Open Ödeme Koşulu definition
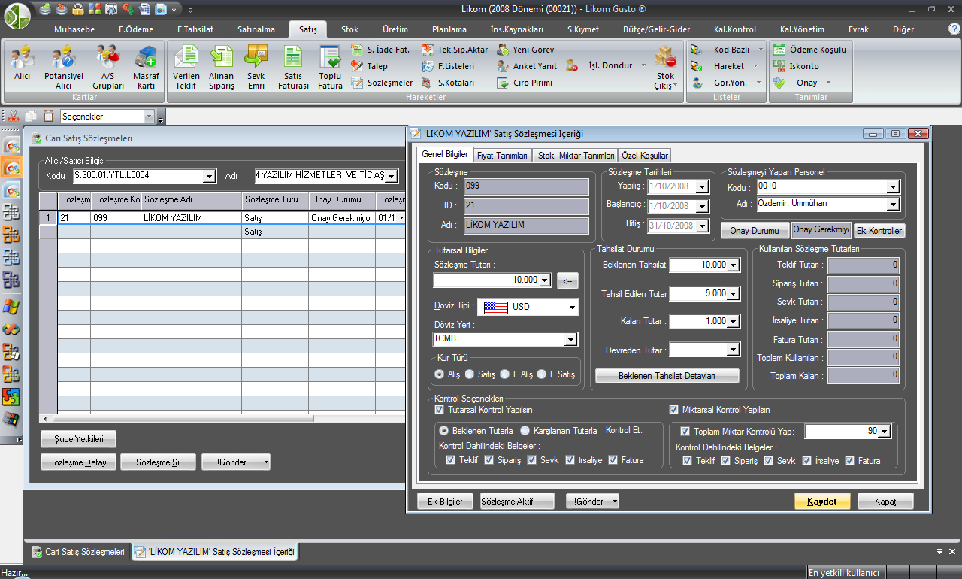This screenshot has width=962, height=579. (810, 50)
